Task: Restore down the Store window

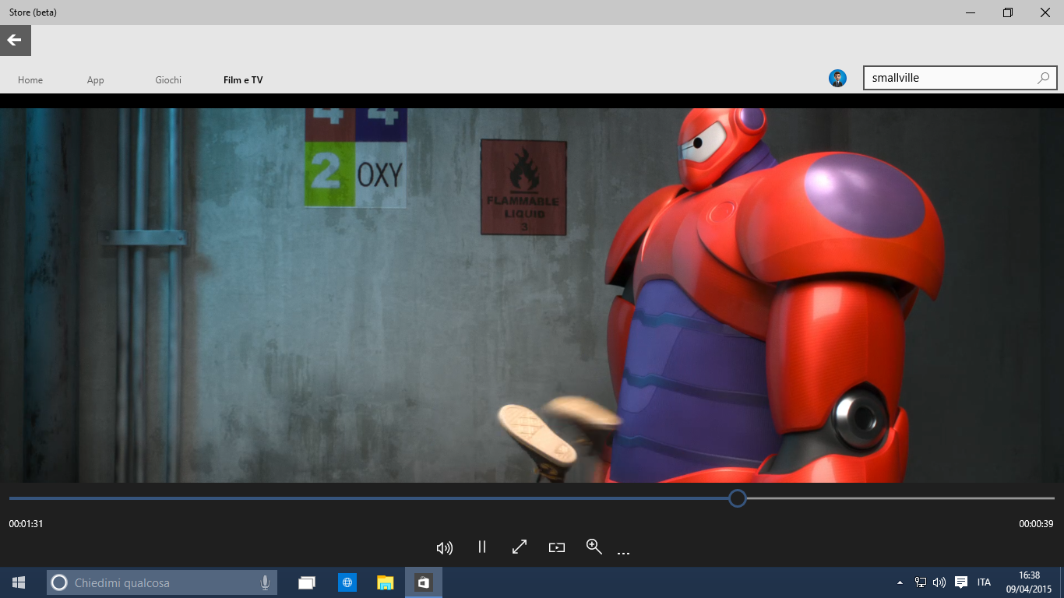Action: click(x=1008, y=12)
